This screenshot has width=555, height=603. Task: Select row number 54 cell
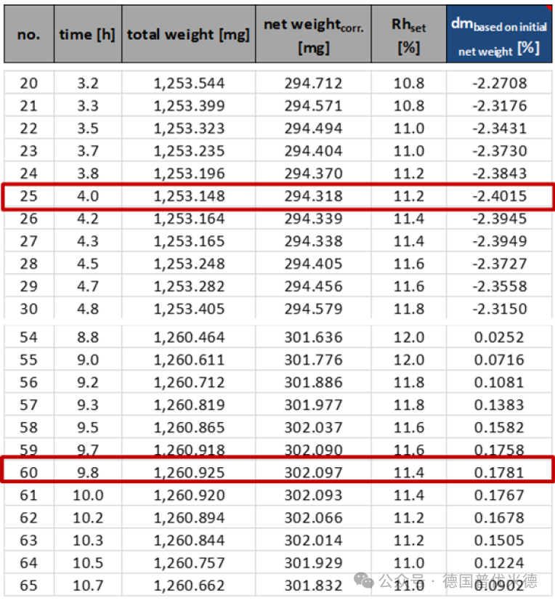click(x=29, y=337)
